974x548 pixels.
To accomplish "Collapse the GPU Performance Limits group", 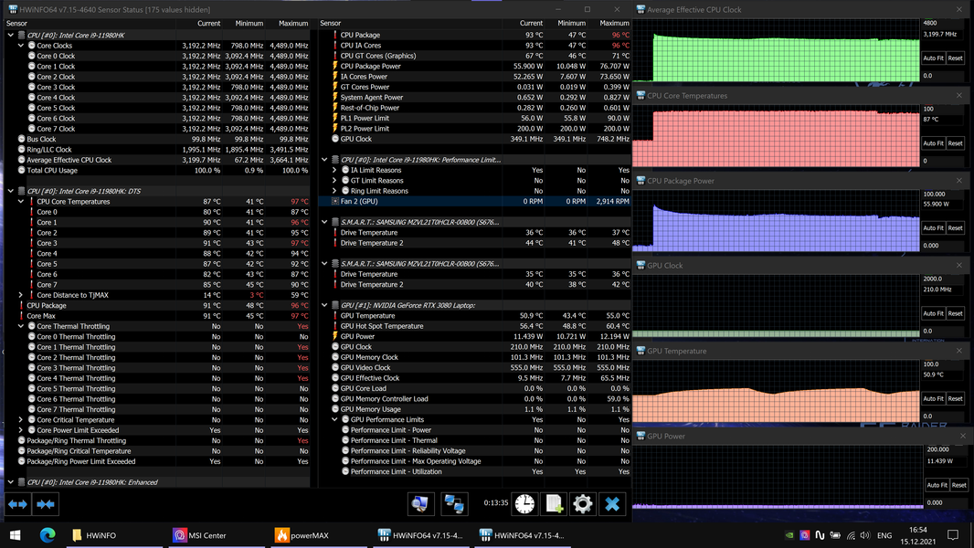I will tap(334, 419).
